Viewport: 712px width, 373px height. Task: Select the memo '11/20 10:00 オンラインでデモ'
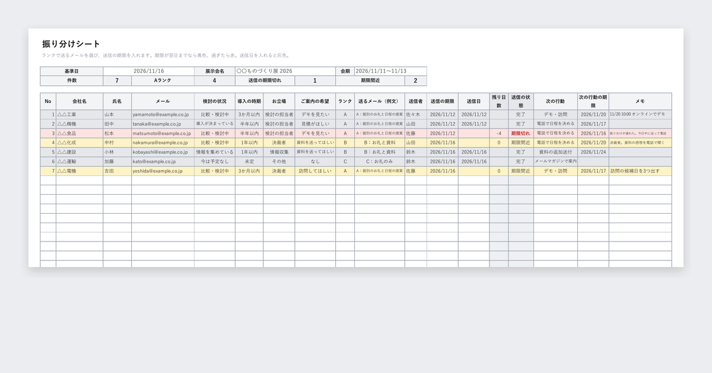pos(640,114)
